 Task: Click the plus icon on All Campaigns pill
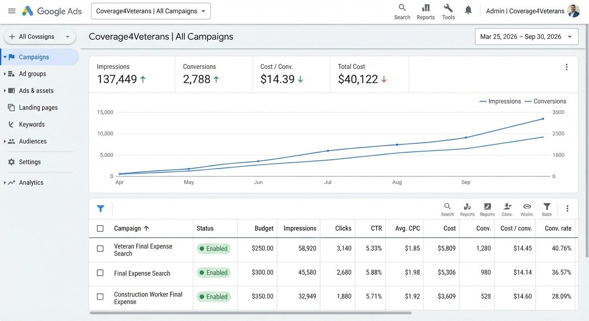[12, 37]
